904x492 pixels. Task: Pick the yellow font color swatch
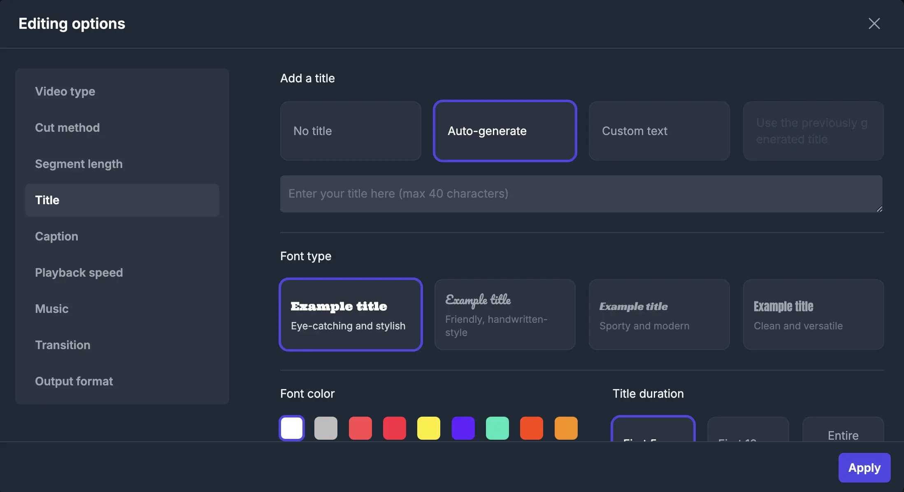pyautogui.click(x=428, y=428)
